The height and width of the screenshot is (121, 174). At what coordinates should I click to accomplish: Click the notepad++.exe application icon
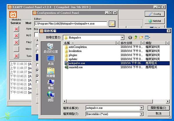coord(66,63)
